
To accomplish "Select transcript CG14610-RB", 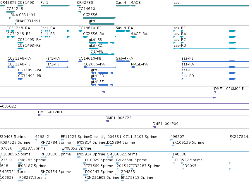I will point(80,31).
